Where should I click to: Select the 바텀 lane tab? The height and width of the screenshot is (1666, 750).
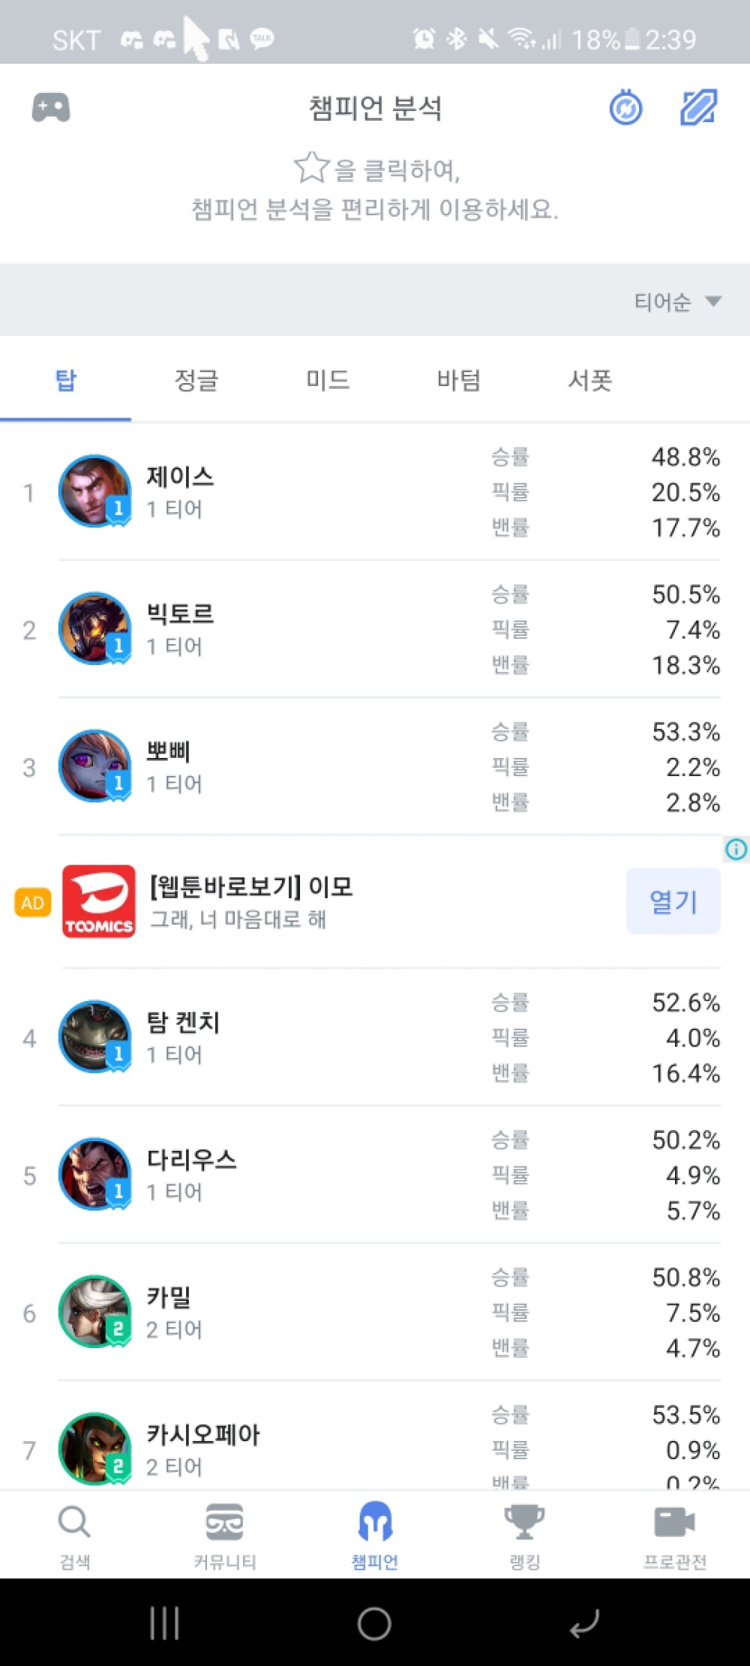(458, 380)
